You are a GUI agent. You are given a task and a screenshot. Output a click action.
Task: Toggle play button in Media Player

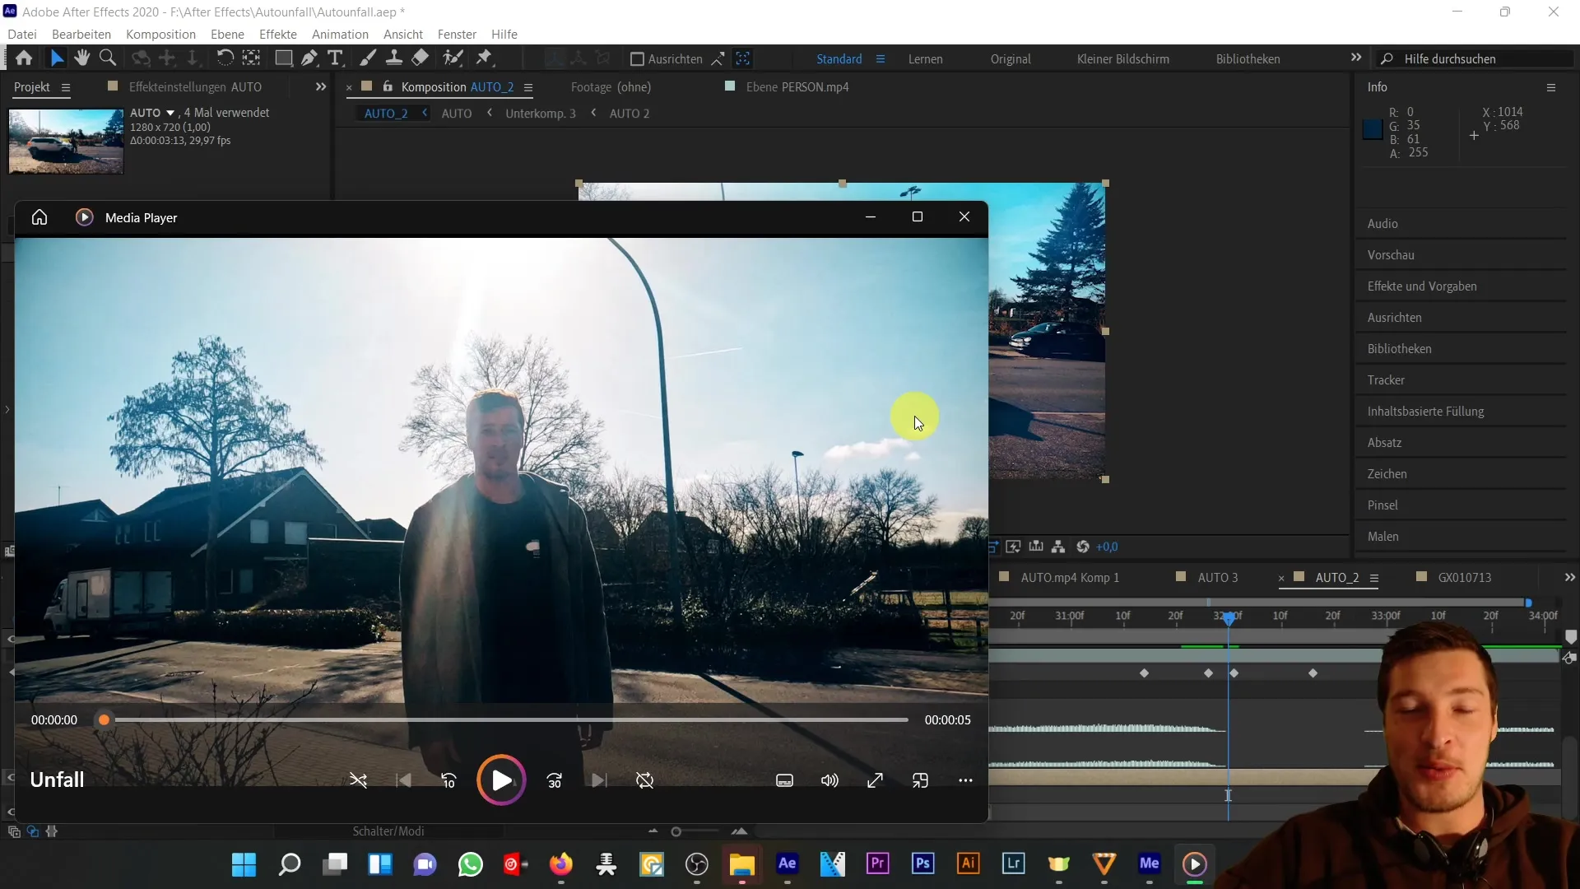(x=503, y=780)
